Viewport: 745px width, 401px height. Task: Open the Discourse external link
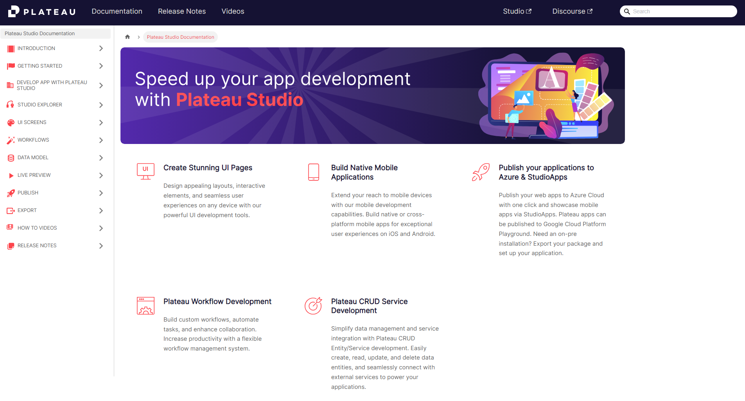tap(572, 11)
